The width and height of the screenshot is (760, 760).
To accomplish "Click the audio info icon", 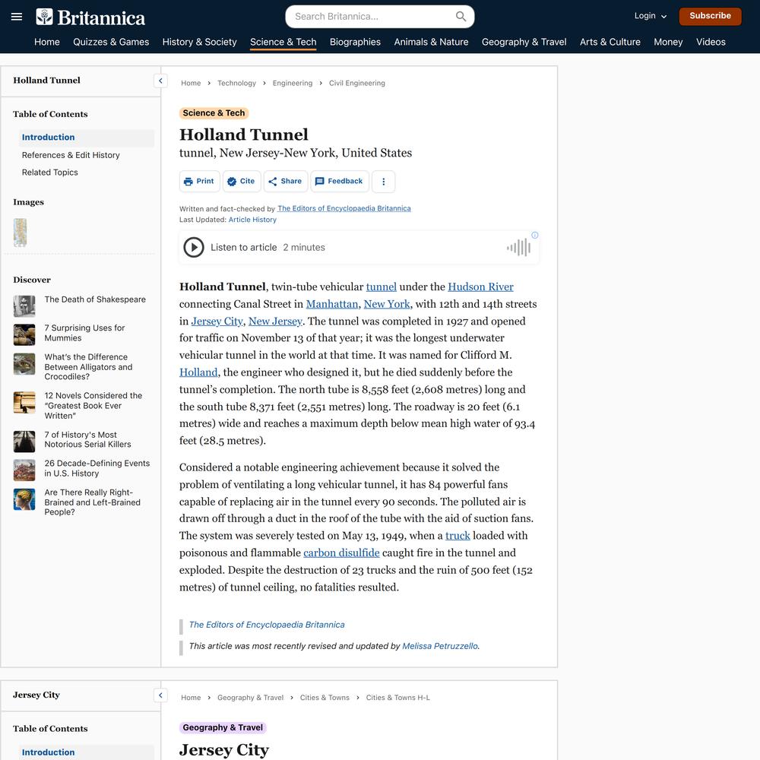I will click(534, 235).
